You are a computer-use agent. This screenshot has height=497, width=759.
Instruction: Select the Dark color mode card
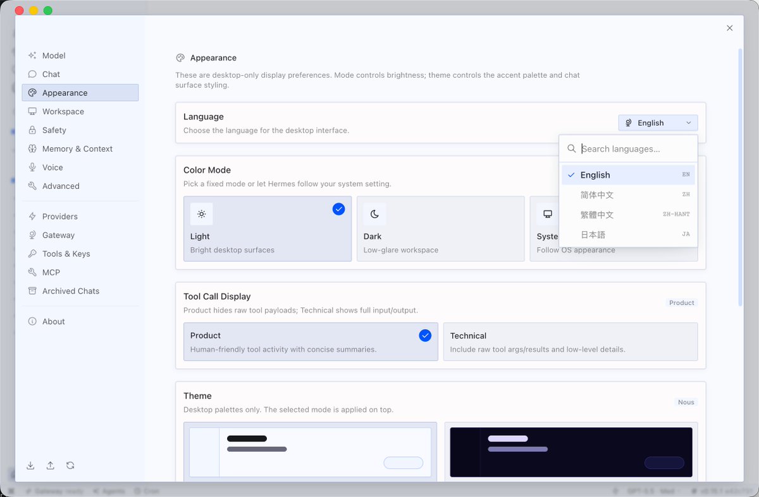(440, 229)
